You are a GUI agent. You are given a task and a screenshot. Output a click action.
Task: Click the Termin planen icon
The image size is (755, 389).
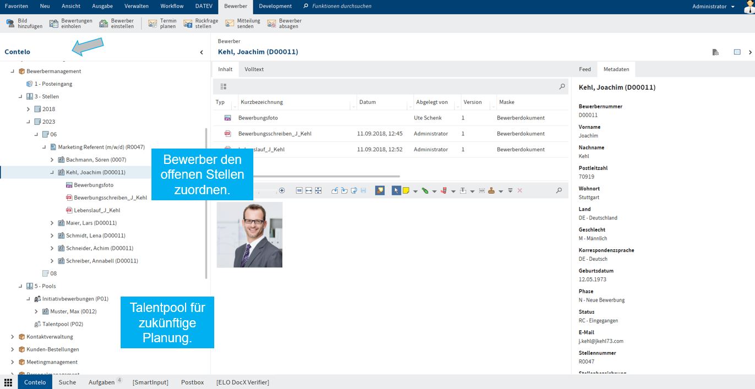pos(153,24)
